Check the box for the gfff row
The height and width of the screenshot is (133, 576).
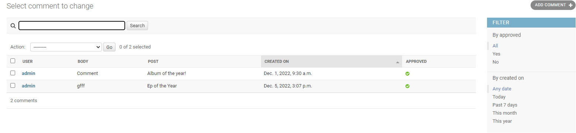13,86
